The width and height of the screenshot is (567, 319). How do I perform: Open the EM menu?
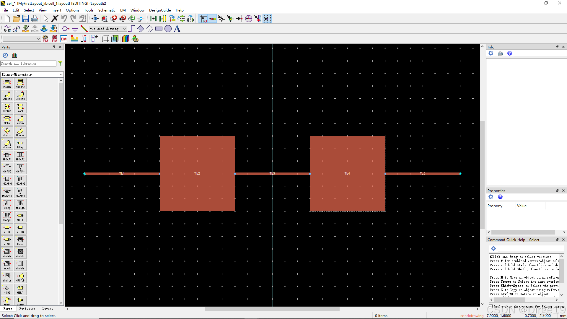tap(123, 10)
